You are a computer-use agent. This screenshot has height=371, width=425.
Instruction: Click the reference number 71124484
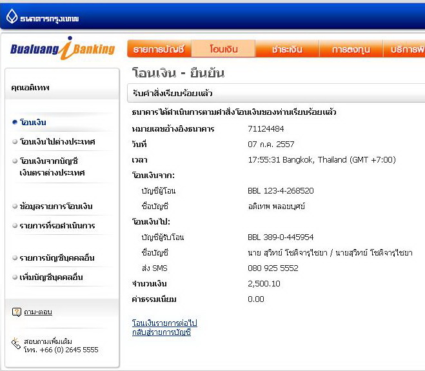(266, 128)
